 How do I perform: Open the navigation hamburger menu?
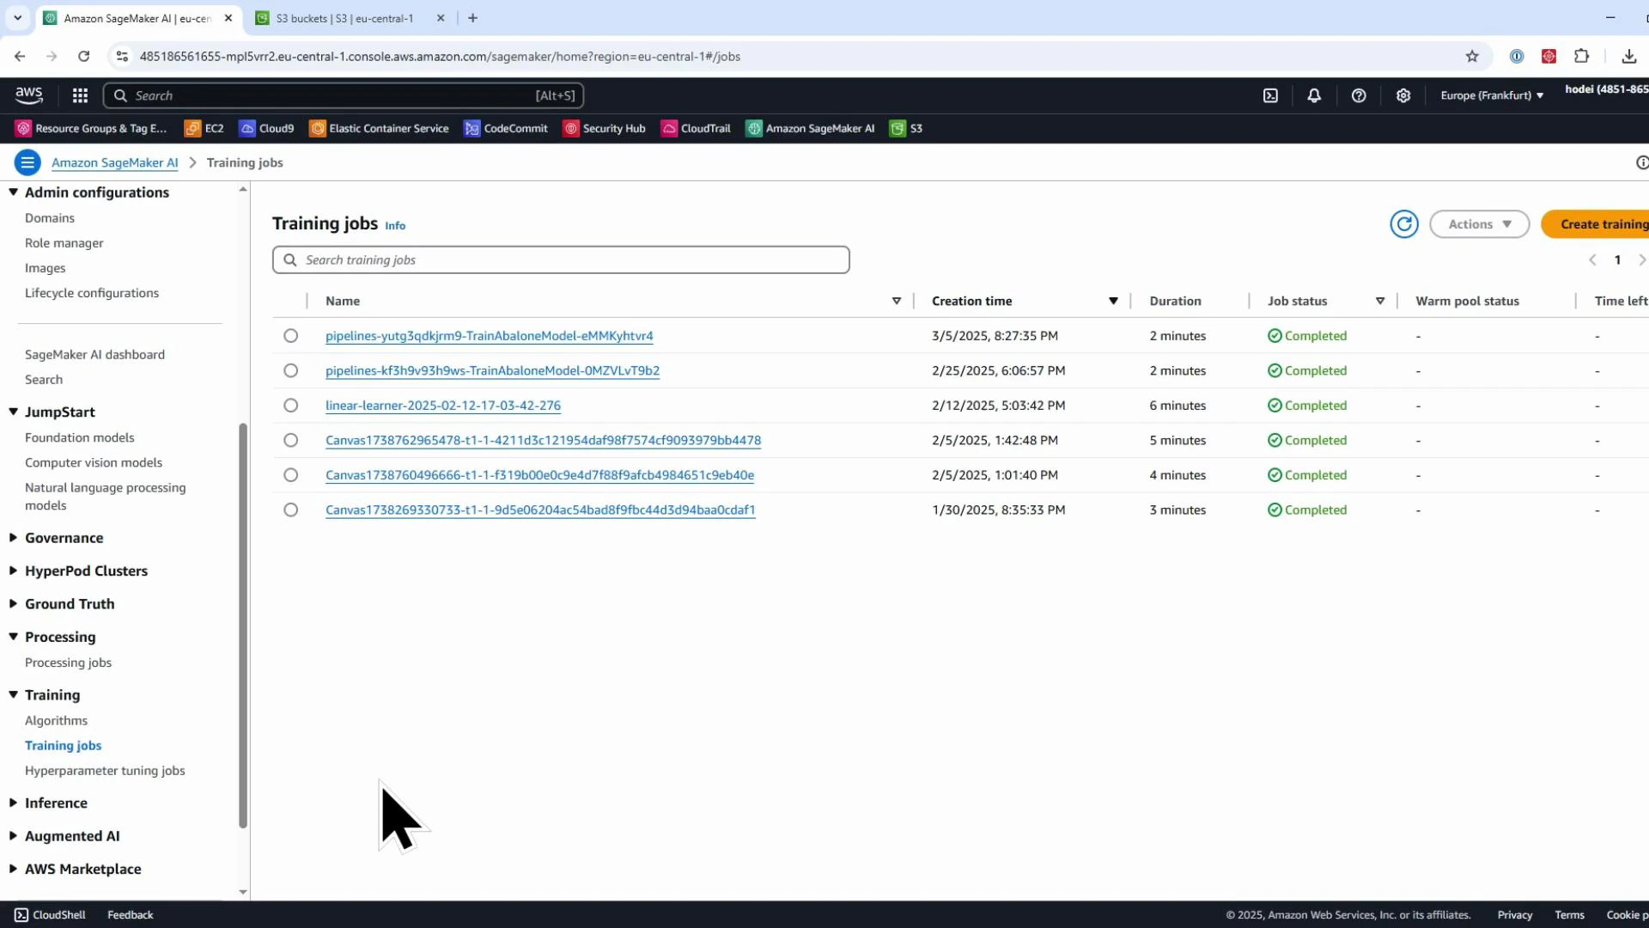click(27, 162)
